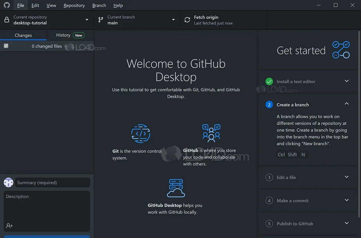Click step 3 circle for Edit a file

pyautogui.click(x=269, y=177)
